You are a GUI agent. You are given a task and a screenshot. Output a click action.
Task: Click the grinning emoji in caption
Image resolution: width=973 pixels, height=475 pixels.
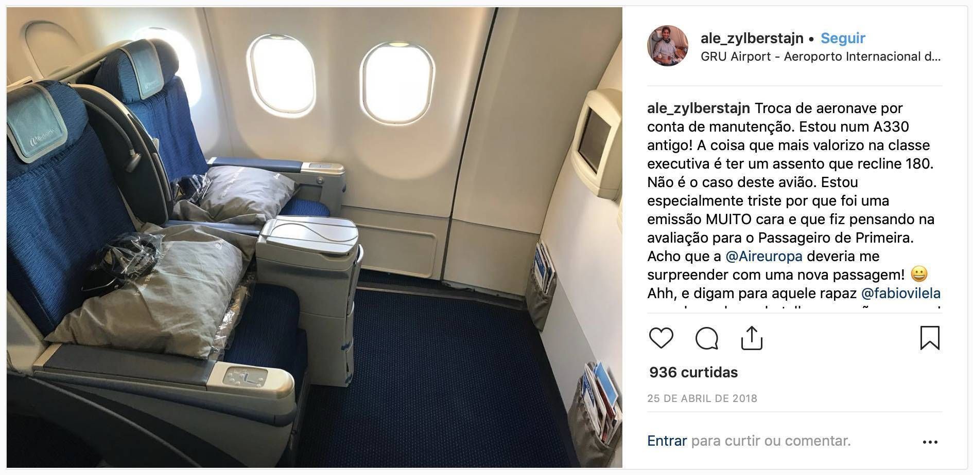pyautogui.click(x=919, y=274)
